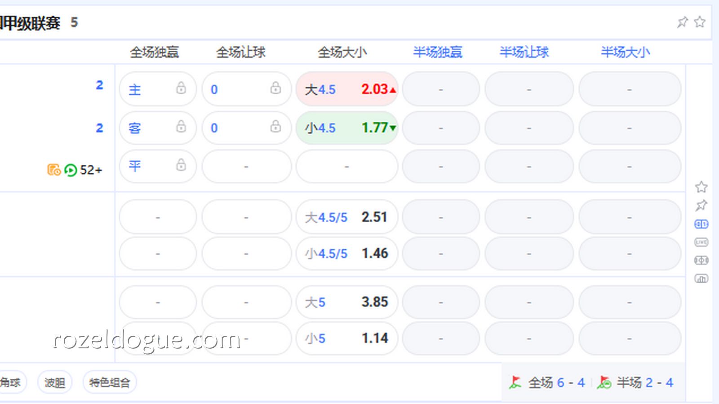Click the locked away handicap 0 cell
The height and width of the screenshot is (404, 719).
(x=247, y=128)
